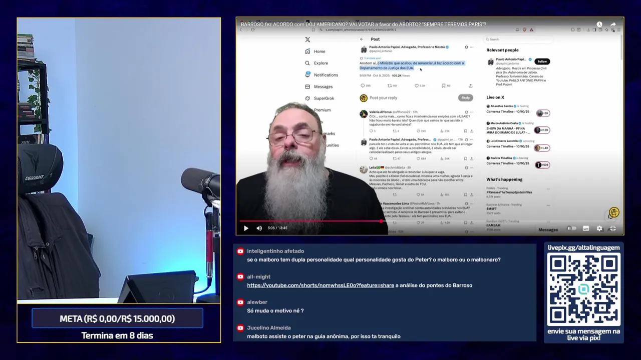Open the X logo home
This screenshot has width=641, height=360.
click(x=307, y=39)
